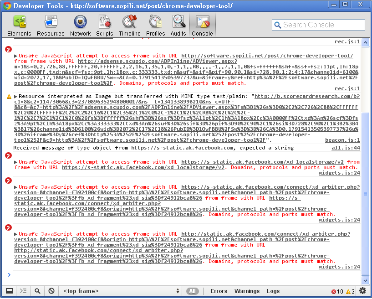Expand the http static.ak xd_arbiter.php error
The width and height of the screenshot is (372, 299).
click(x=15, y=234)
